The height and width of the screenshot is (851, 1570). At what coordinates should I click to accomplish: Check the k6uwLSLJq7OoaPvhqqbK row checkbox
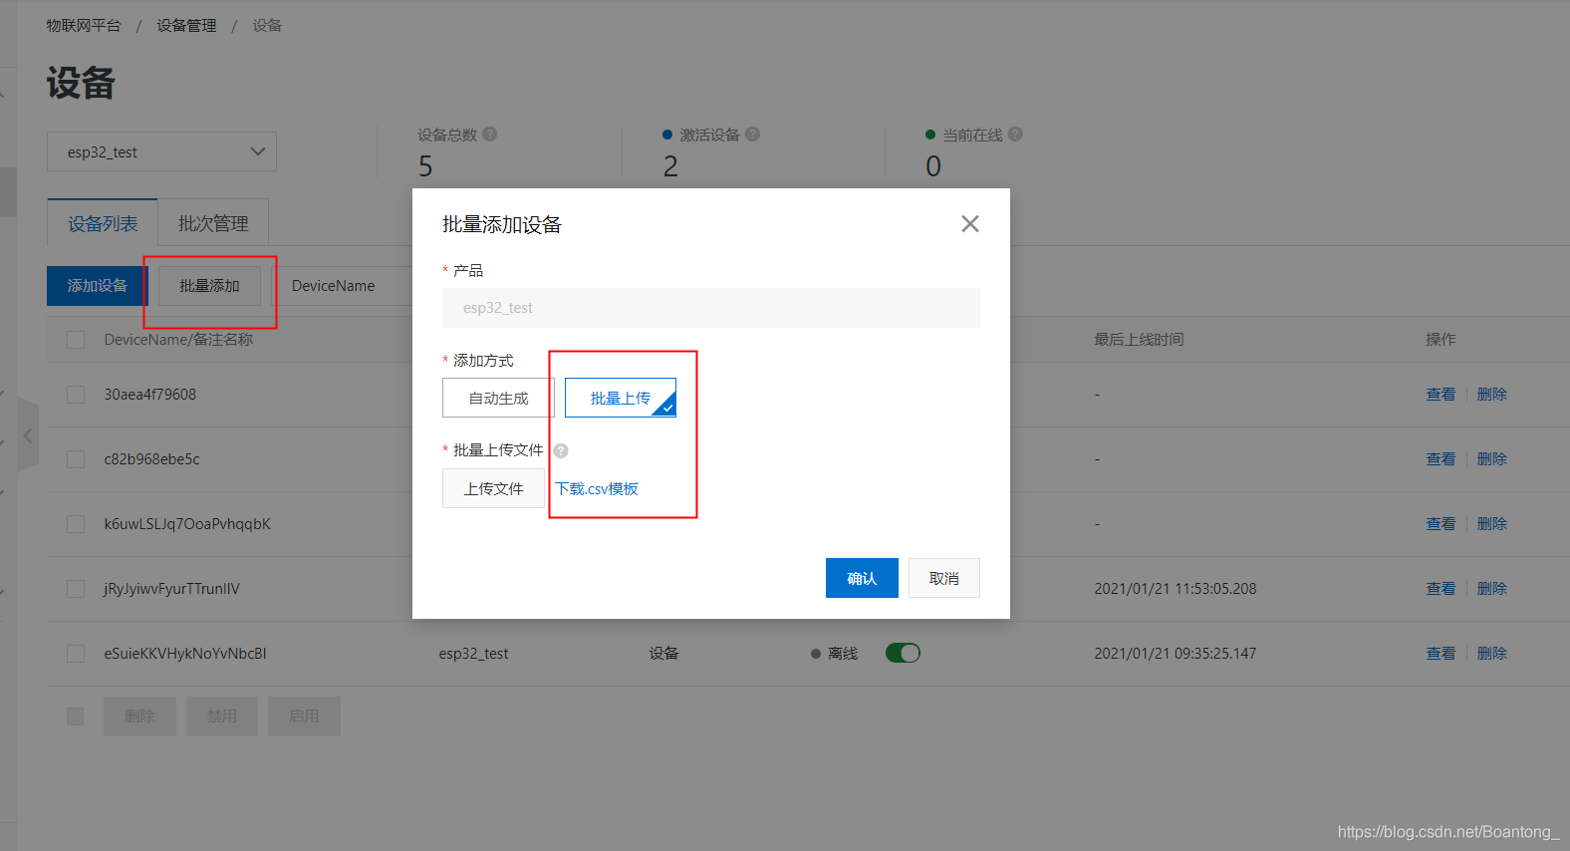click(76, 524)
